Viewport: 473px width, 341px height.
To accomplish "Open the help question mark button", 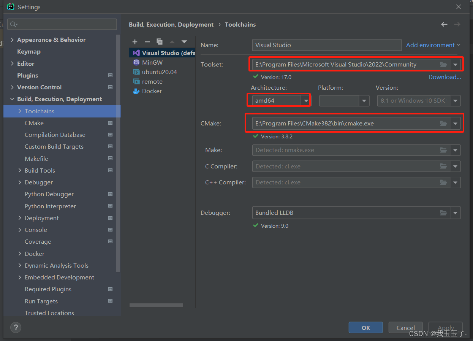I will tap(16, 327).
